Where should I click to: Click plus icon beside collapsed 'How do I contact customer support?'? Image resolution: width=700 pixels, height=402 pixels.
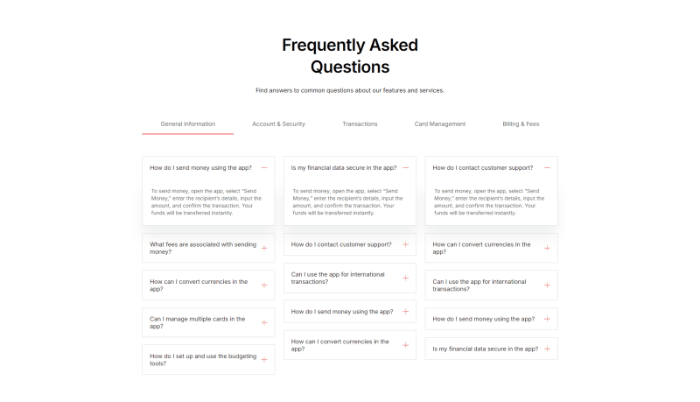point(405,244)
